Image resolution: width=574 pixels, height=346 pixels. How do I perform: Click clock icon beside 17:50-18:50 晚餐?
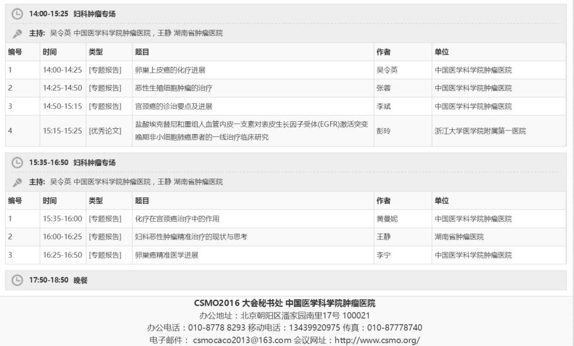coord(17,280)
